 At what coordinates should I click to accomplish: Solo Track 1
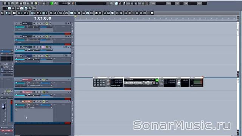tap(37, 23)
